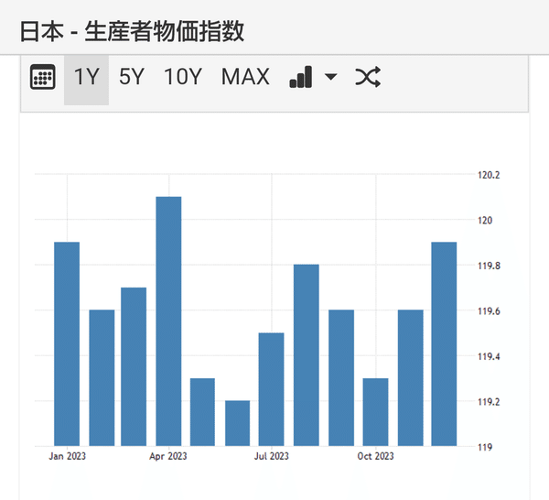Click the 日本 - 生産者物価指数 title
Screen dimensions: 549x500
coord(132,31)
